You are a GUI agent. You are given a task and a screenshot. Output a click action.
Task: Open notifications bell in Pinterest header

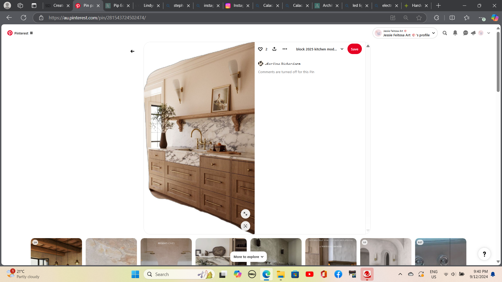point(455,33)
